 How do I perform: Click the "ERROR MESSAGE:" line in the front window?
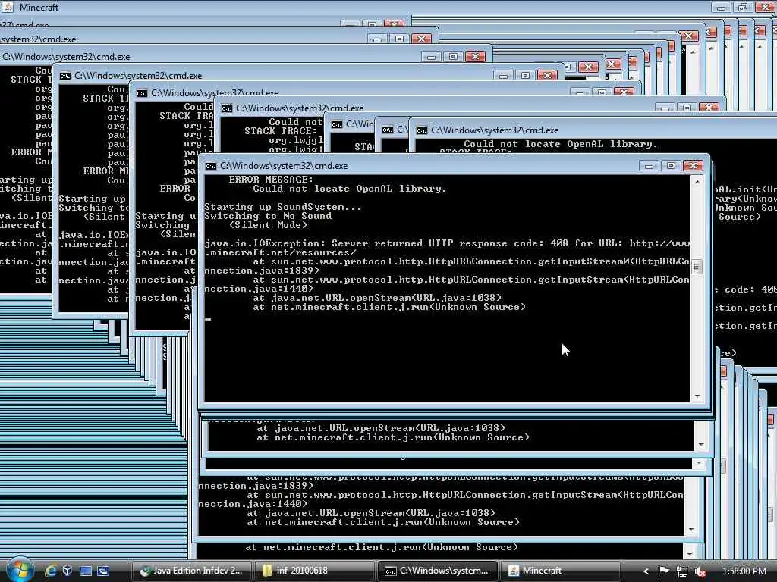(271, 179)
